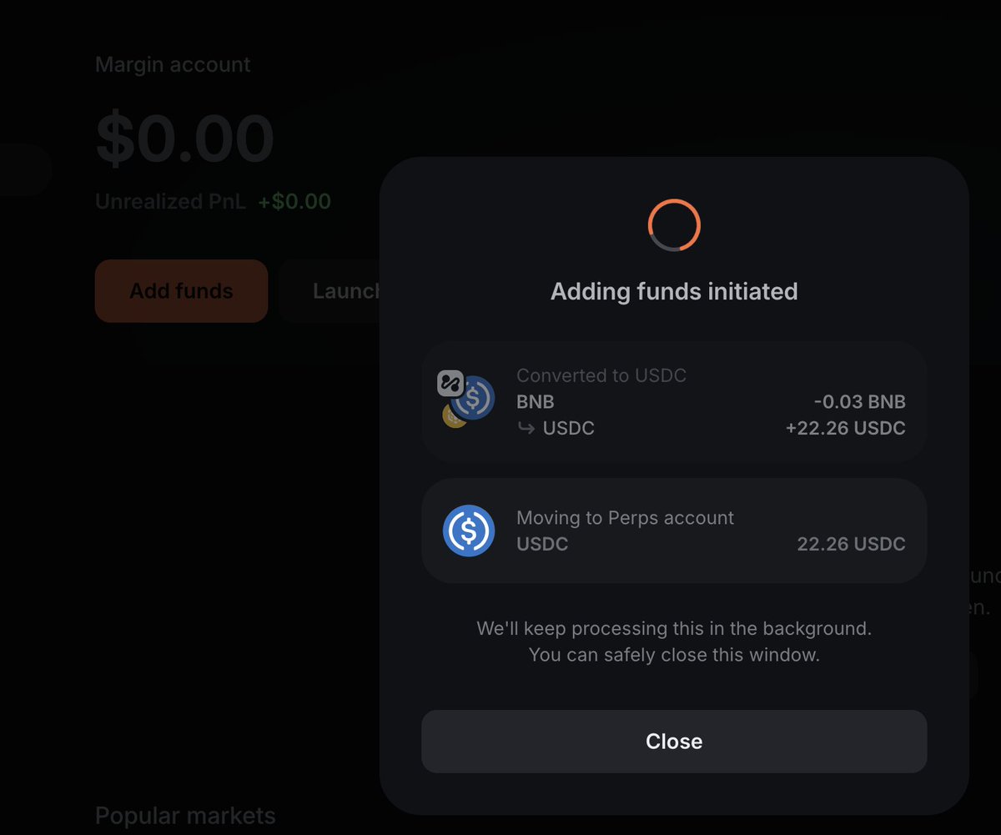Click the background processing notice text

point(674,641)
